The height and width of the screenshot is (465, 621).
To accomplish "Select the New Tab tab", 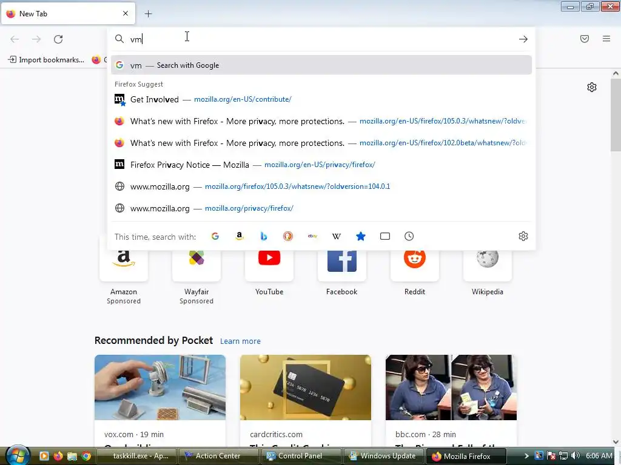I will pyautogui.click(x=68, y=13).
